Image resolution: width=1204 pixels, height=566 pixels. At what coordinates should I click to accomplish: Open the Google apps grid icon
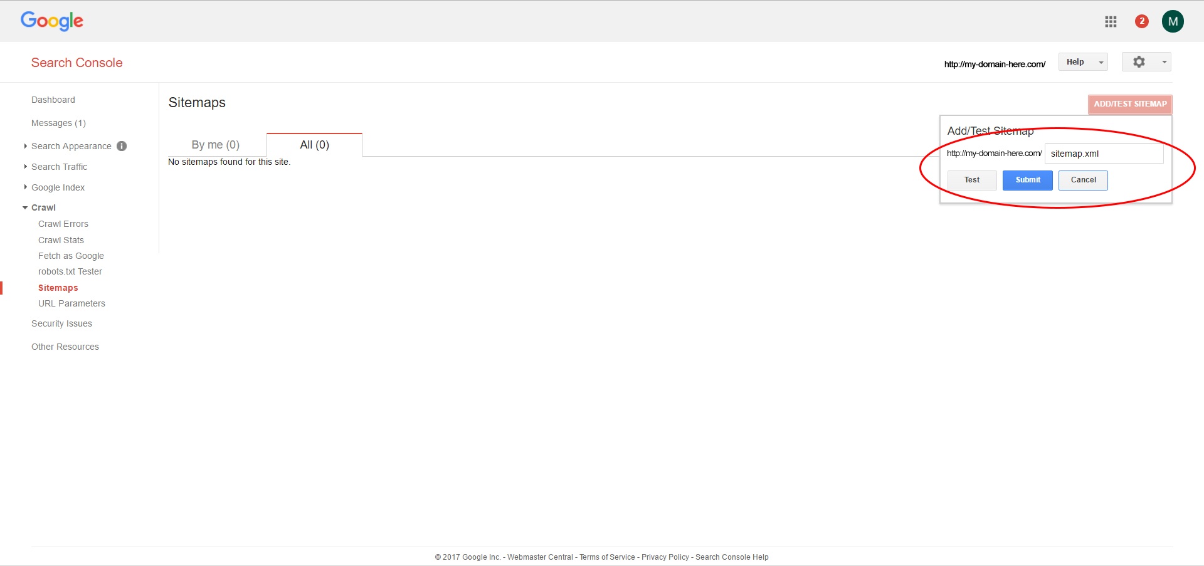click(x=1111, y=21)
